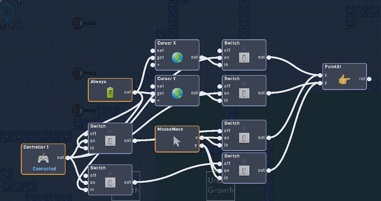Click the PointAt x input port
This screenshot has width=381, height=201.
(x=320, y=75)
